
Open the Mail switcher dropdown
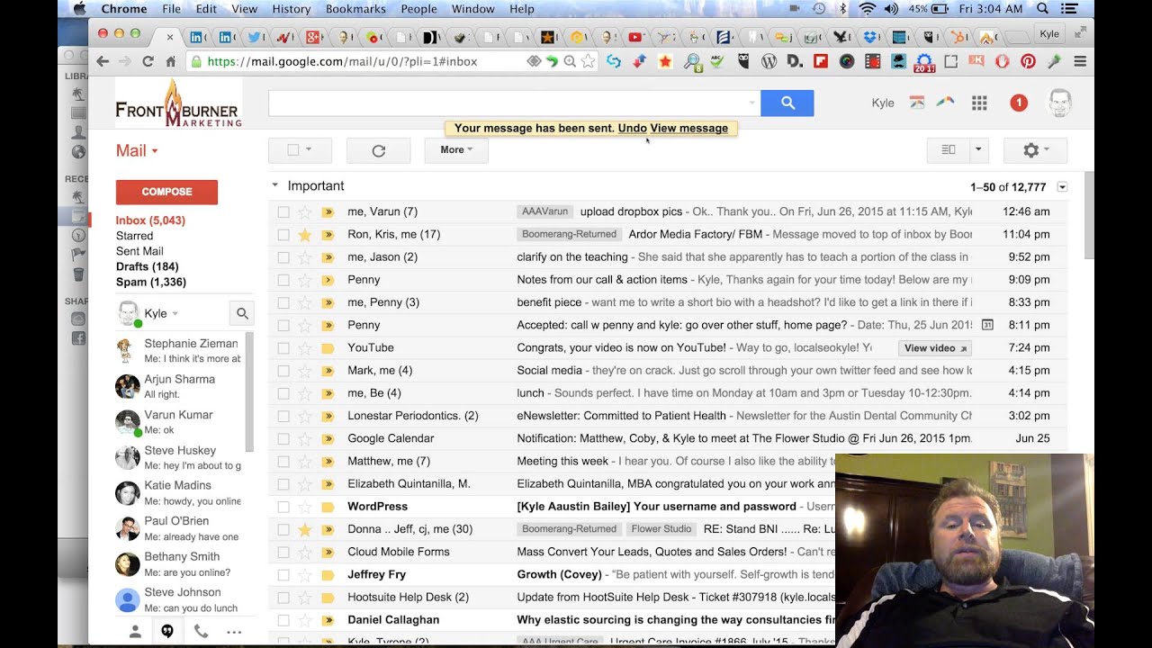137,151
